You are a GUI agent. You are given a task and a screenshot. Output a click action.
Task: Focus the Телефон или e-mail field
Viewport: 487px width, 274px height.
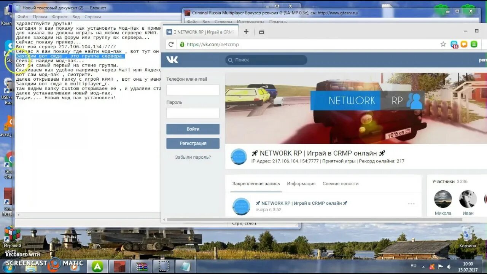pyautogui.click(x=193, y=90)
